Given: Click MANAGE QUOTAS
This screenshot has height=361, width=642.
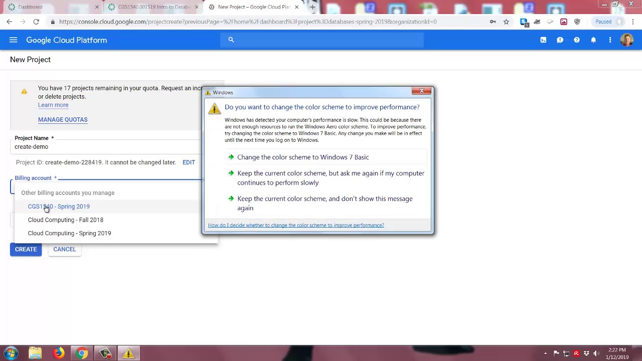Looking at the screenshot, I should [63, 119].
